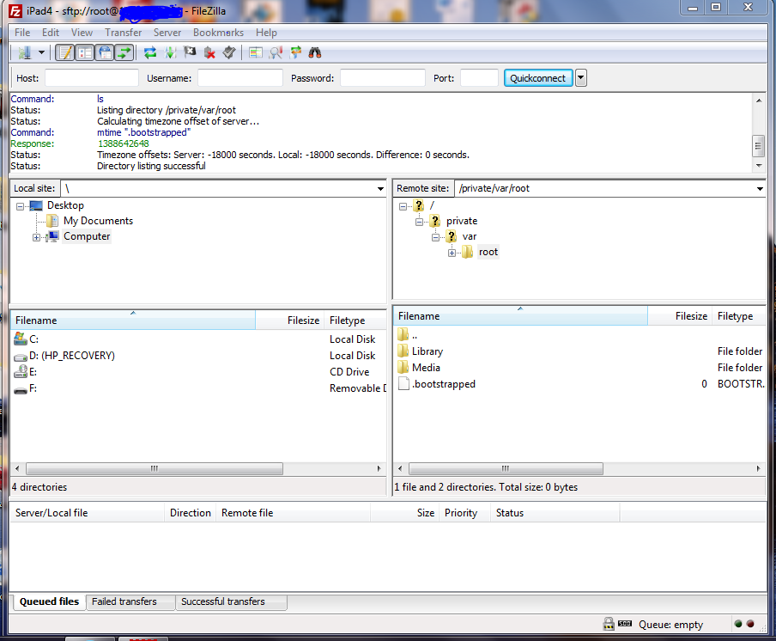The height and width of the screenshot is (641, 776).
Task: Click the Host input field
Action: pyautogui.click(x=92, y=78)
